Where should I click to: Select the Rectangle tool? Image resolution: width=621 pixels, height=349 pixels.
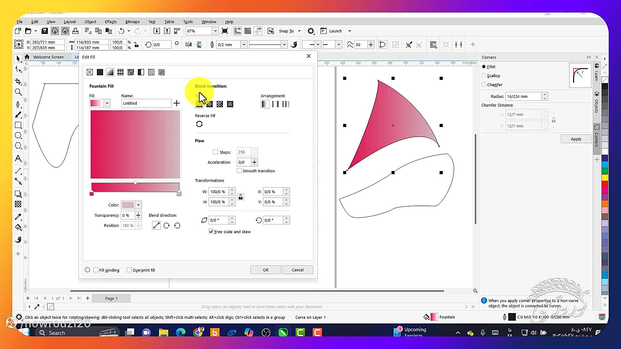tap(18, 125)
